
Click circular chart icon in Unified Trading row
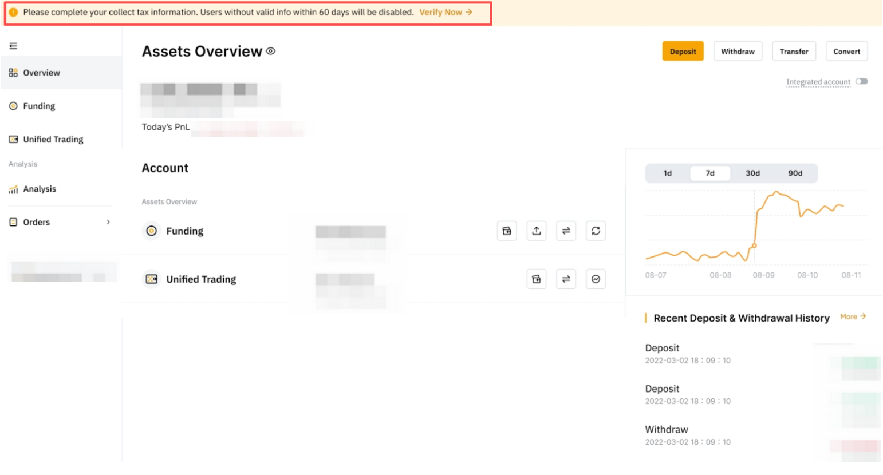coord(596,279)
